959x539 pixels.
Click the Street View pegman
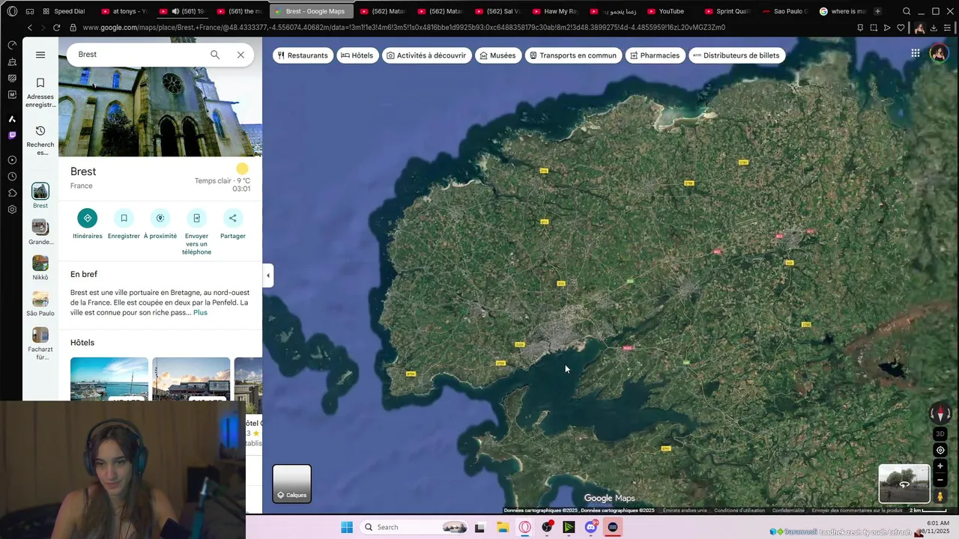(940, 496)
